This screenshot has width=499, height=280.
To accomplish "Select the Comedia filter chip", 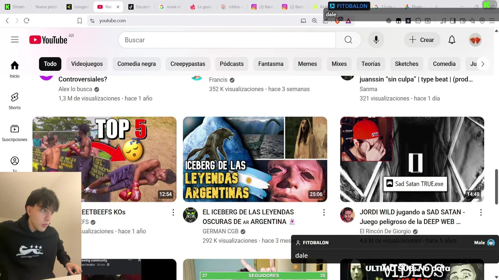I will coord(444,64).
